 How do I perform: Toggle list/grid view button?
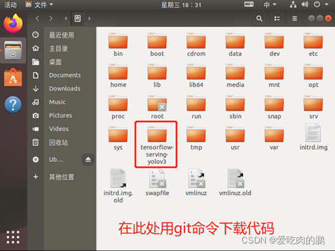pyautogui.click(x=277, y=19)
